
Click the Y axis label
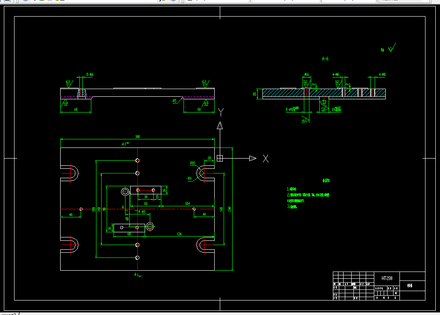tap(221, 113)
